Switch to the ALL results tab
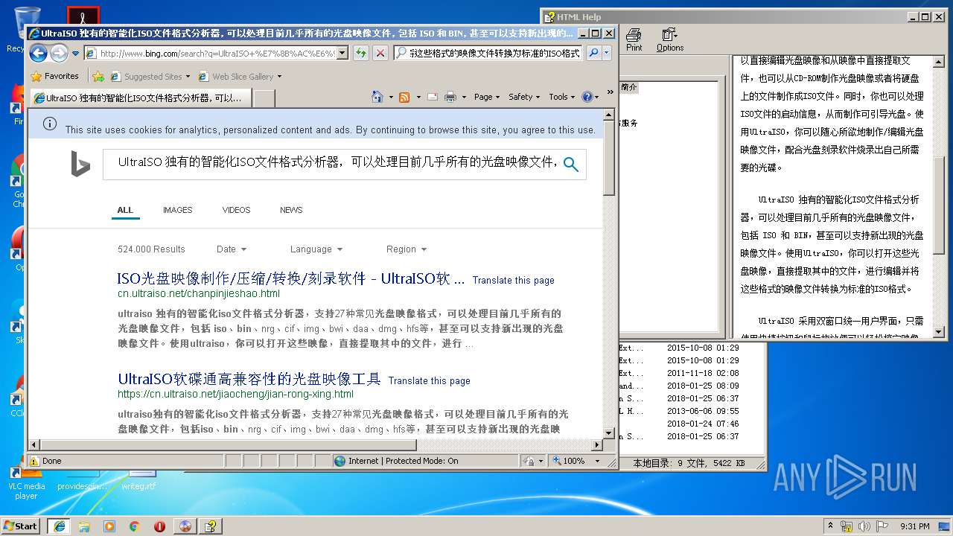This screenshot has width=953, height=536. [125, 210]
